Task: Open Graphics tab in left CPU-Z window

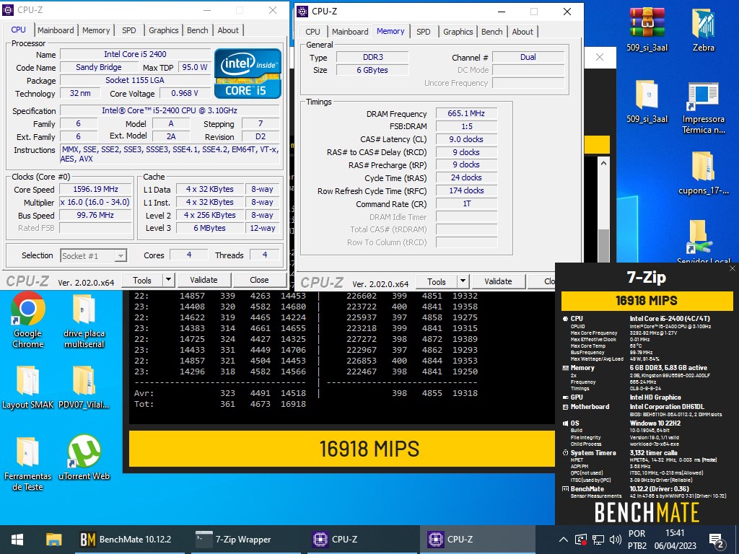Action: [x=164, y=30]
